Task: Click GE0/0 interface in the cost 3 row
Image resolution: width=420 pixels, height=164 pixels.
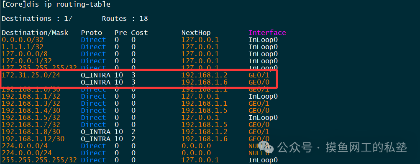Action: (259, 82)
